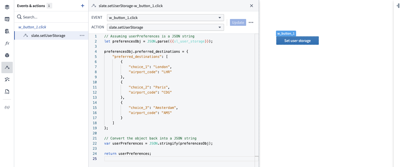Click the collapse arrow at far right edge
This screenshot has width=402, height=167.
398,5
